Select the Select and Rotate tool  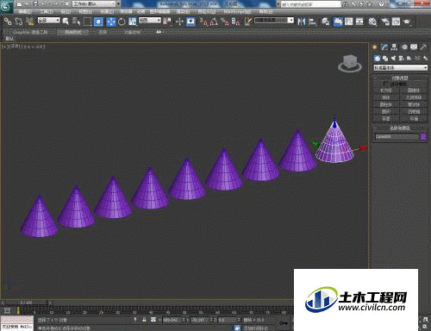click(x=122, y=22)
